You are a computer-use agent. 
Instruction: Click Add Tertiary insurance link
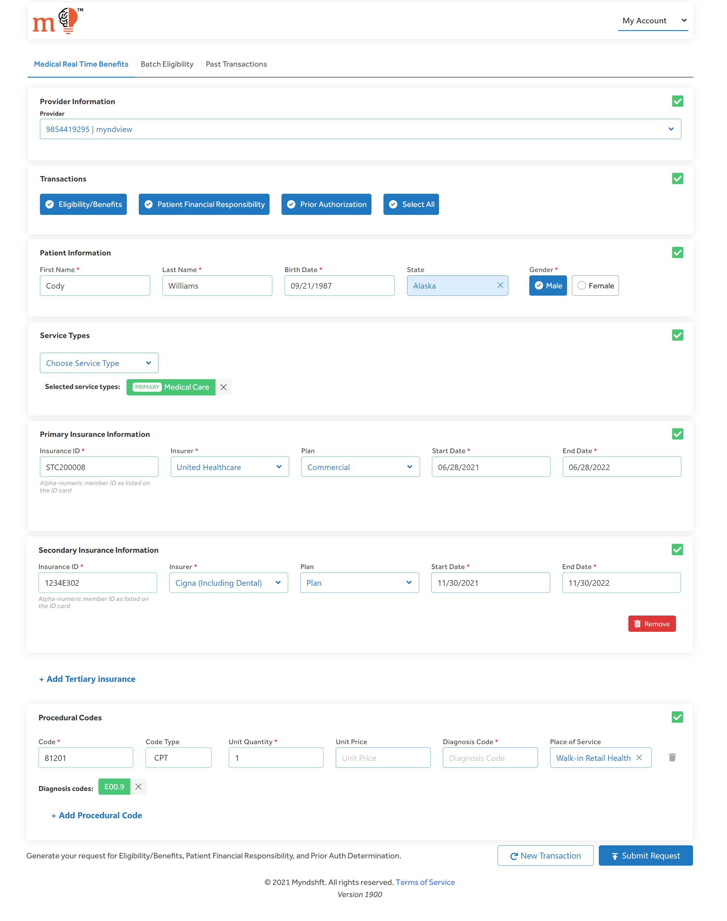coord(87,679)
